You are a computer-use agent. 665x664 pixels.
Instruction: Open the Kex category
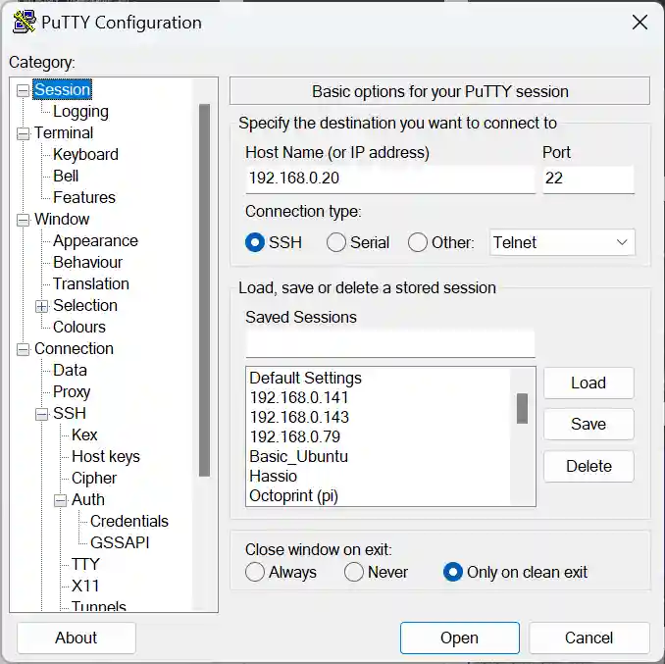tap(84, 435)
